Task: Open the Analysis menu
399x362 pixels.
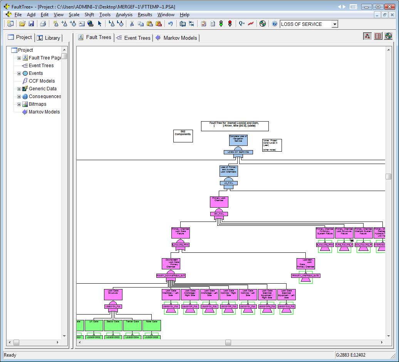Action: 124,15
